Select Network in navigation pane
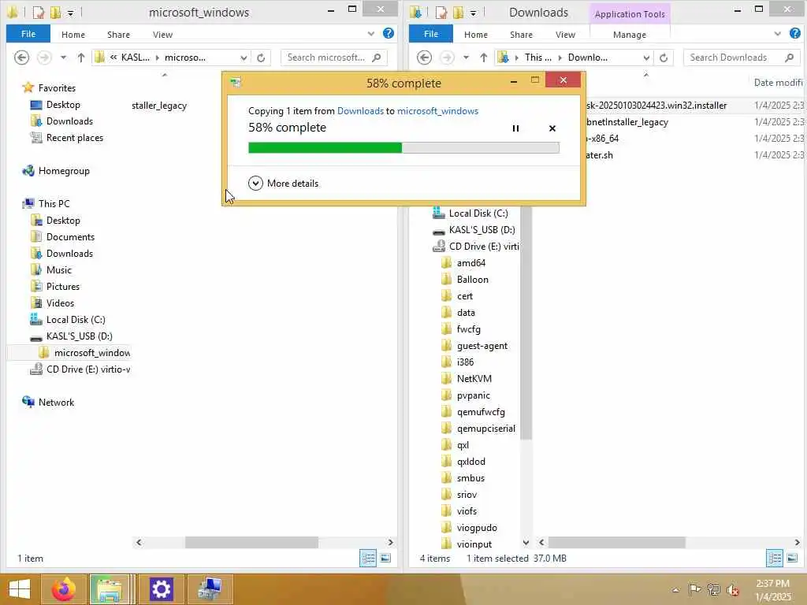 (x=48, y=403)
